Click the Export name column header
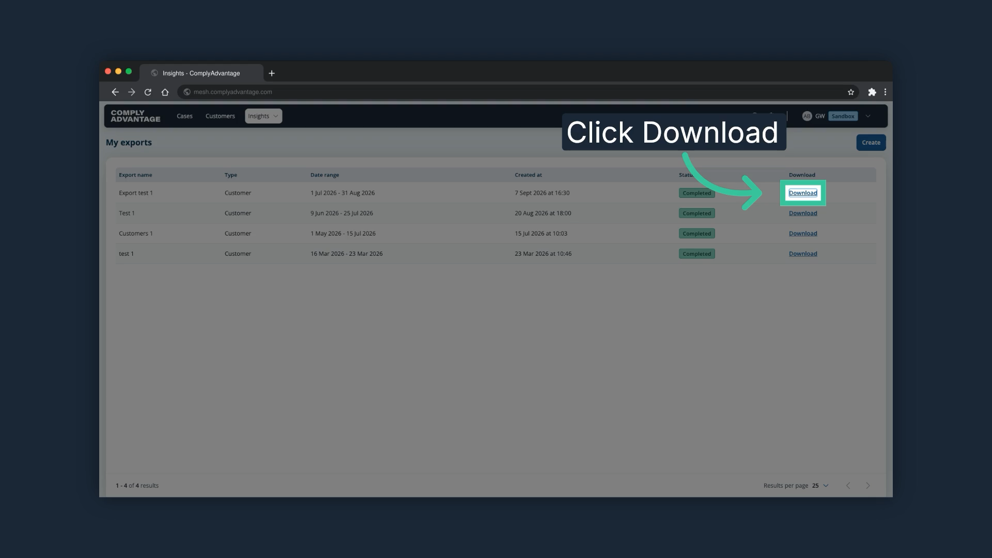This screenshot has height=558, width=992. pos(135,175)
